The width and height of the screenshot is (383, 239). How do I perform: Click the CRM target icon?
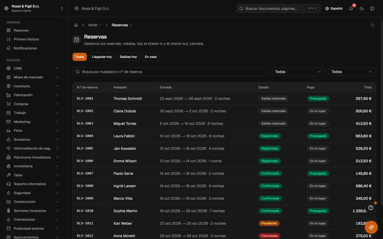[x=9, y=68]
